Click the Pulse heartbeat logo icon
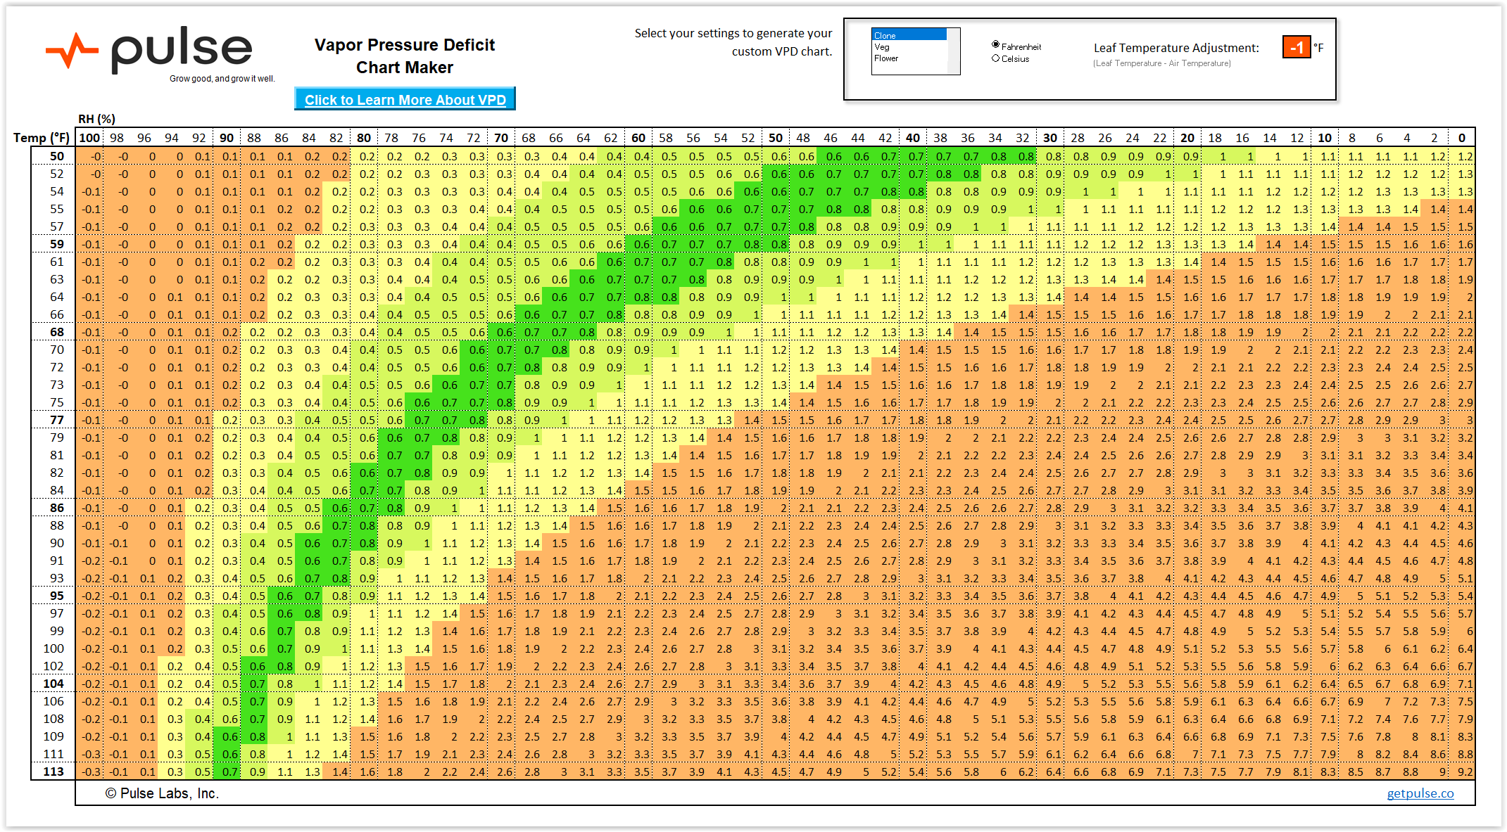 tap(71, 50)
